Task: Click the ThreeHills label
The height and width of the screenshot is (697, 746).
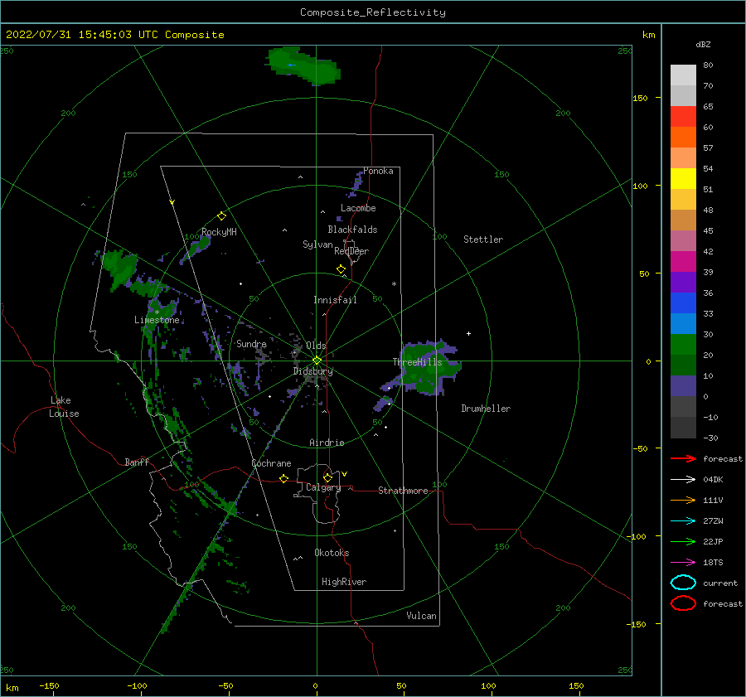Action: tap(417, 362)
